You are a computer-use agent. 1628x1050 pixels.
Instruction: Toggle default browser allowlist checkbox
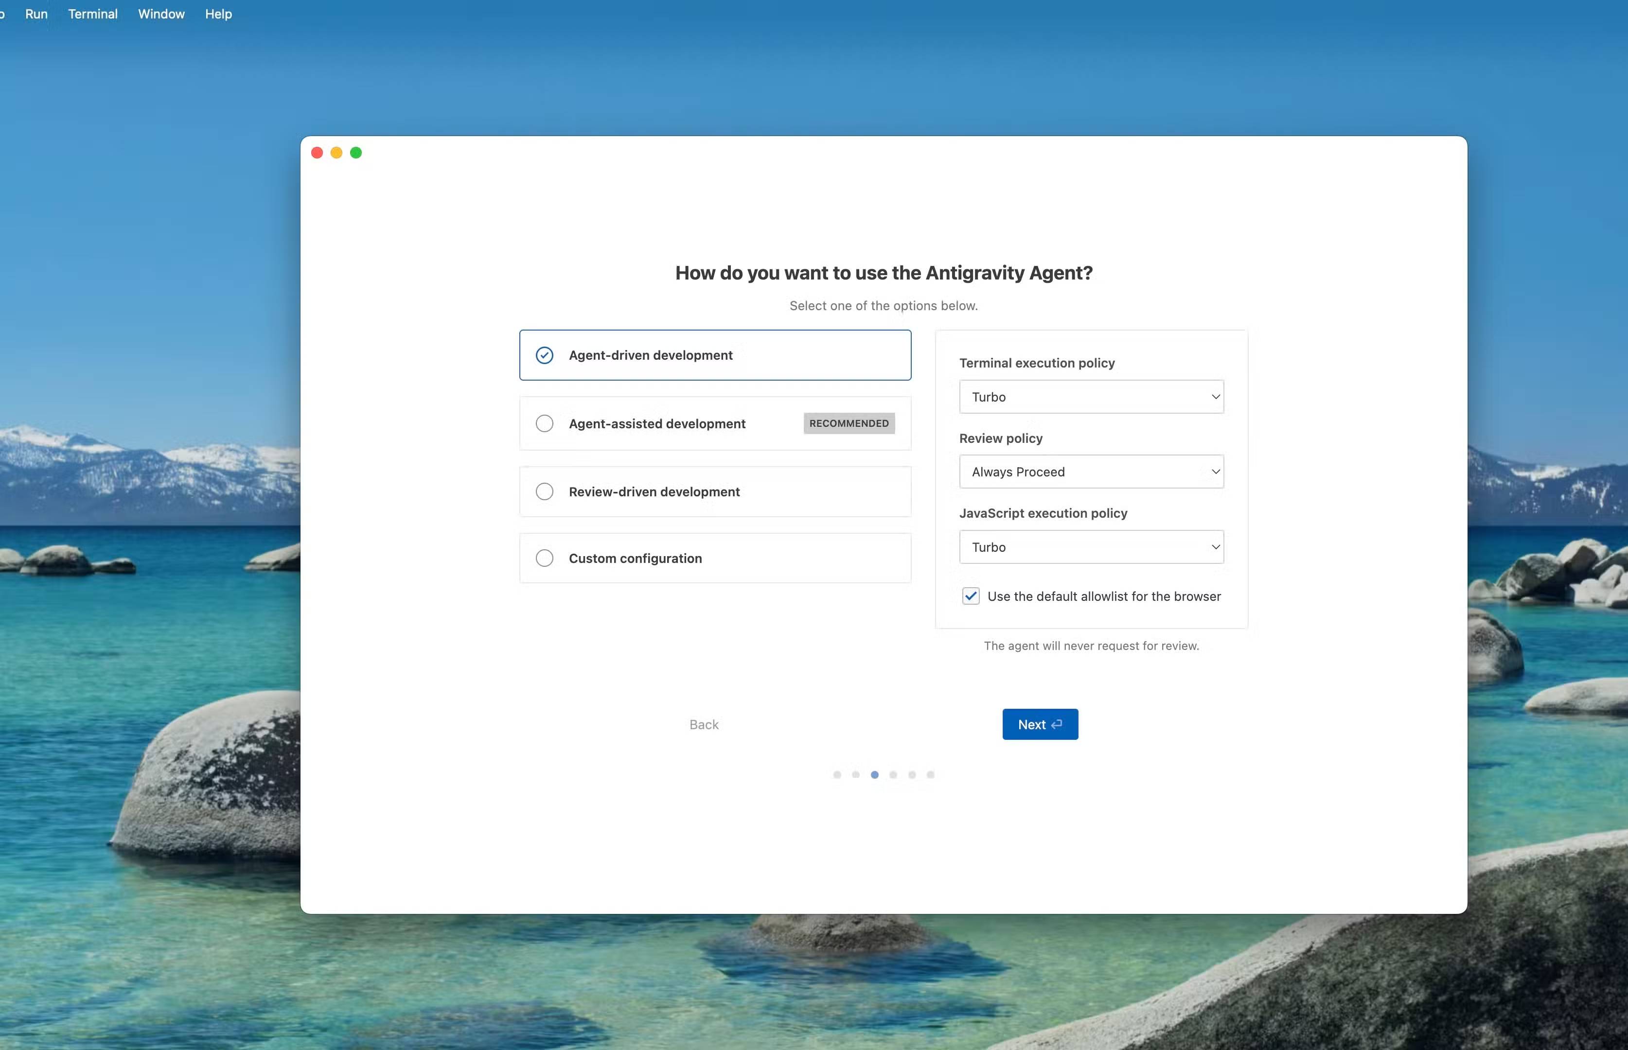pyautogui.click(x=971, y=596)
